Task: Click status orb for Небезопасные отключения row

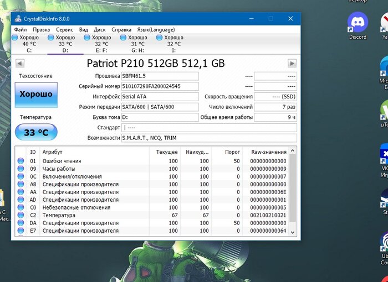Action: 21,207
